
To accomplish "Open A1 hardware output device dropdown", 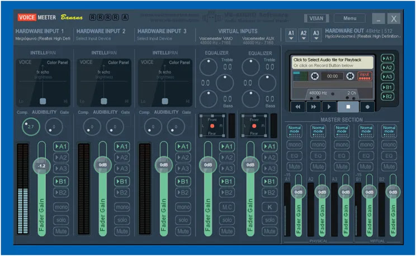I will click(291, 35).
